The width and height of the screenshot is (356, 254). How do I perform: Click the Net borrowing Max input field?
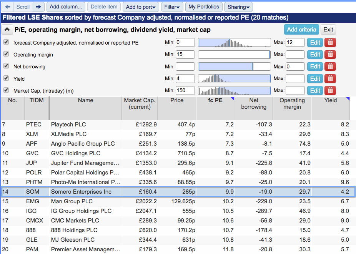295,66
